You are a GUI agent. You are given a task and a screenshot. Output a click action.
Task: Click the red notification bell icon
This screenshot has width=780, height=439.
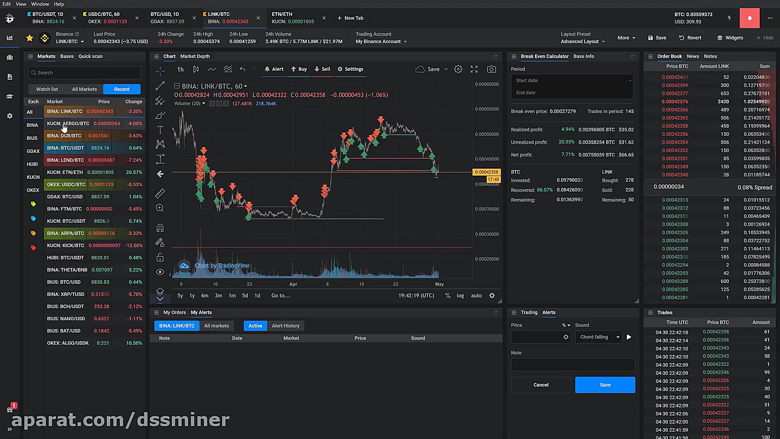[x=750, y=18]
